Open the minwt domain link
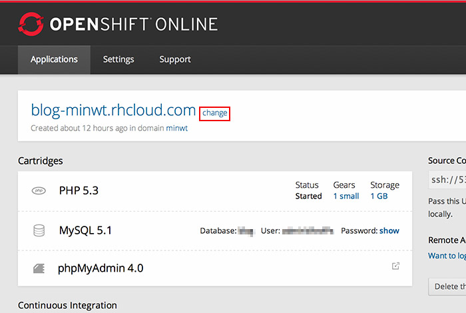The width and height of the screenshot is (466, 313). [x=177, y=128]
